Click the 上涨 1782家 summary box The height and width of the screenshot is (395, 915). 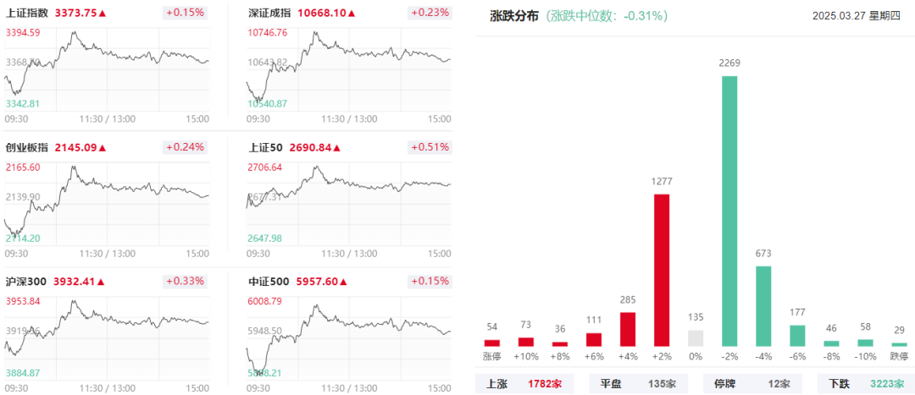524,384
